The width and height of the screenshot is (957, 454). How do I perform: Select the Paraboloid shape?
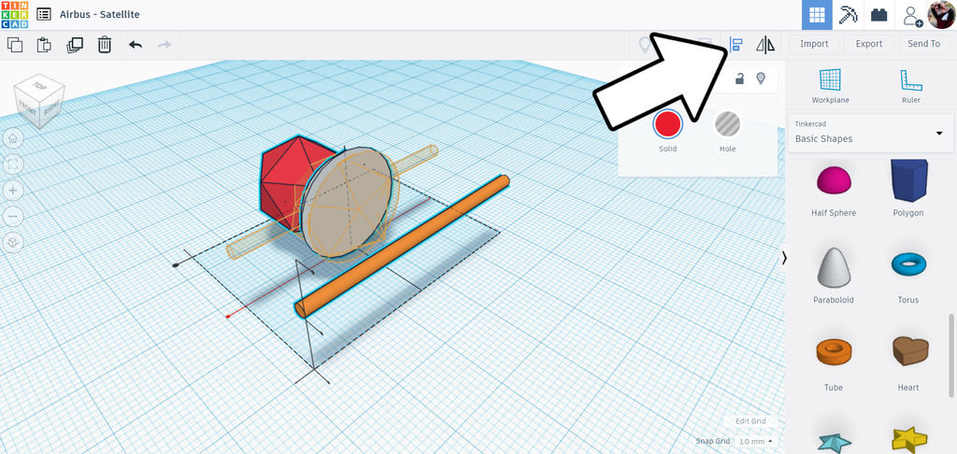[x=833, y=276]
